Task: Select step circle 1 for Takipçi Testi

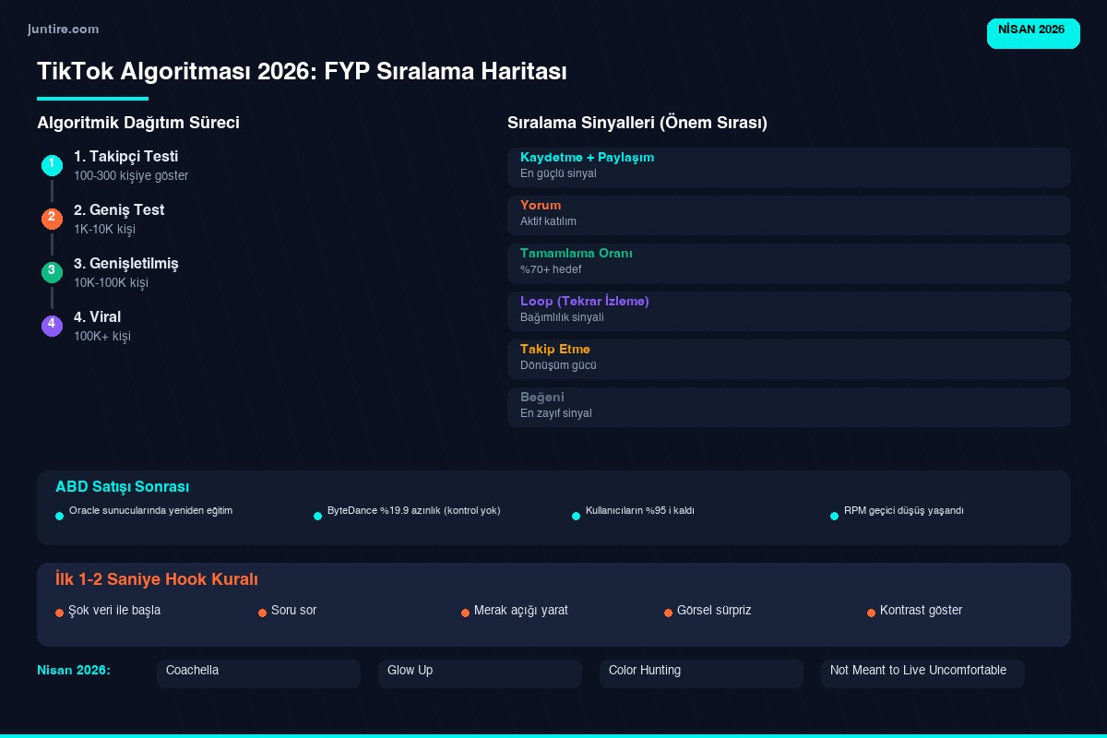Action: 52,165
